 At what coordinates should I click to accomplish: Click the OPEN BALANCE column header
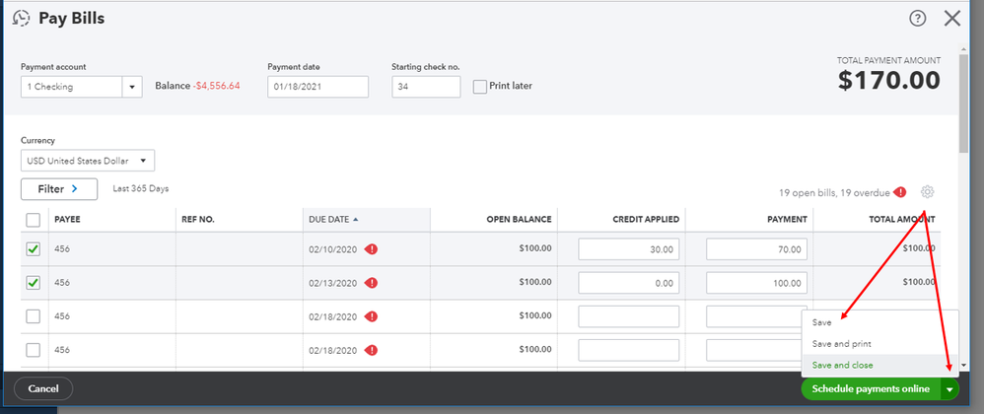click(x=519, y=220)
